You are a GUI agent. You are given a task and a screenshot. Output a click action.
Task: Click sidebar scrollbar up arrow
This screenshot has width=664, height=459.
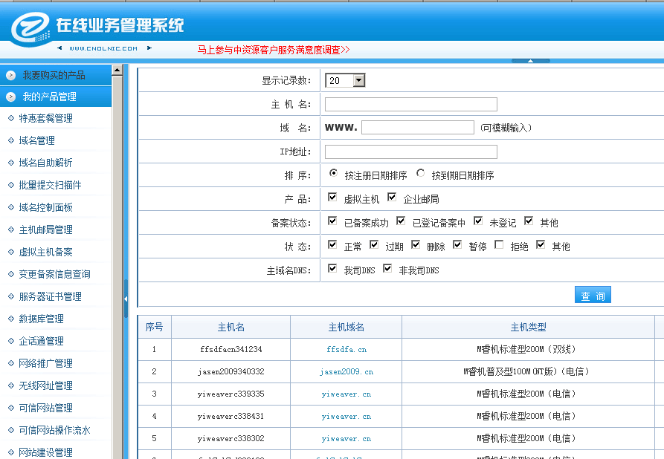pyautogui.click(x=117, y=71)
